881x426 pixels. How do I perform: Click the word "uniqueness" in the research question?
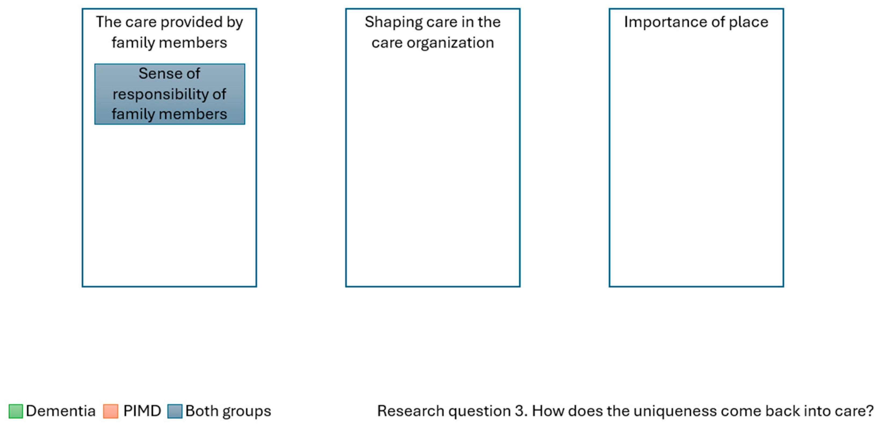[x=674, y=411]
